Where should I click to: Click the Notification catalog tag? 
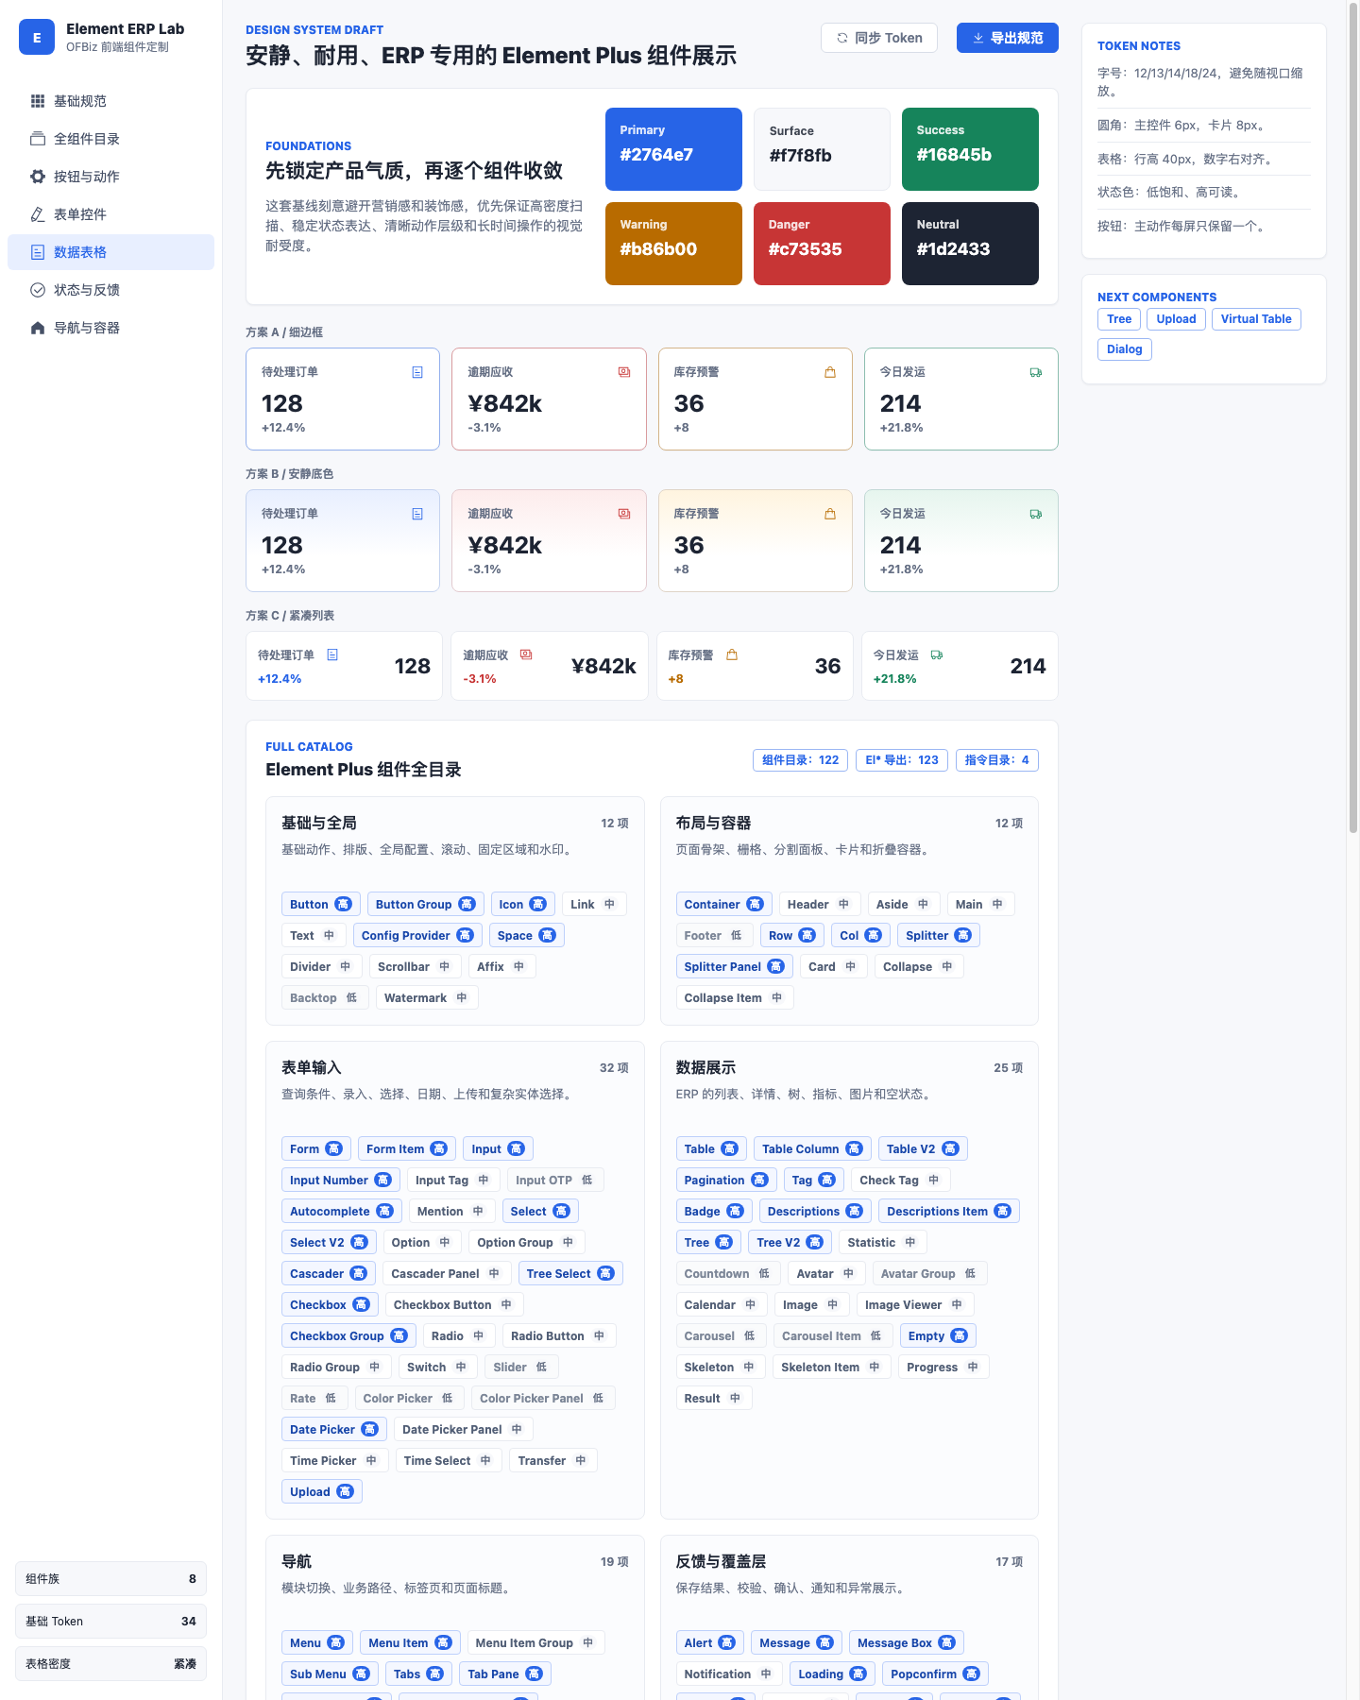click(728, 1674)
